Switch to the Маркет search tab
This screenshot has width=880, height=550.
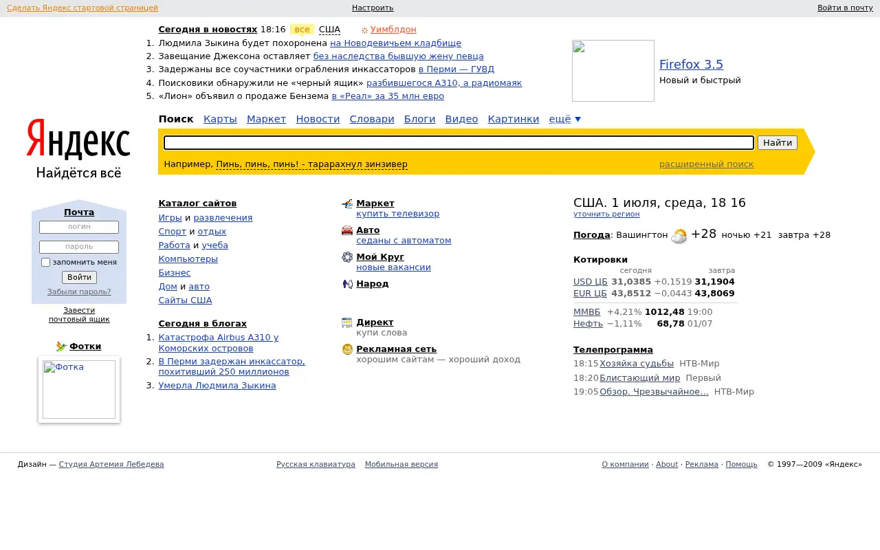(x=266, y=119)
